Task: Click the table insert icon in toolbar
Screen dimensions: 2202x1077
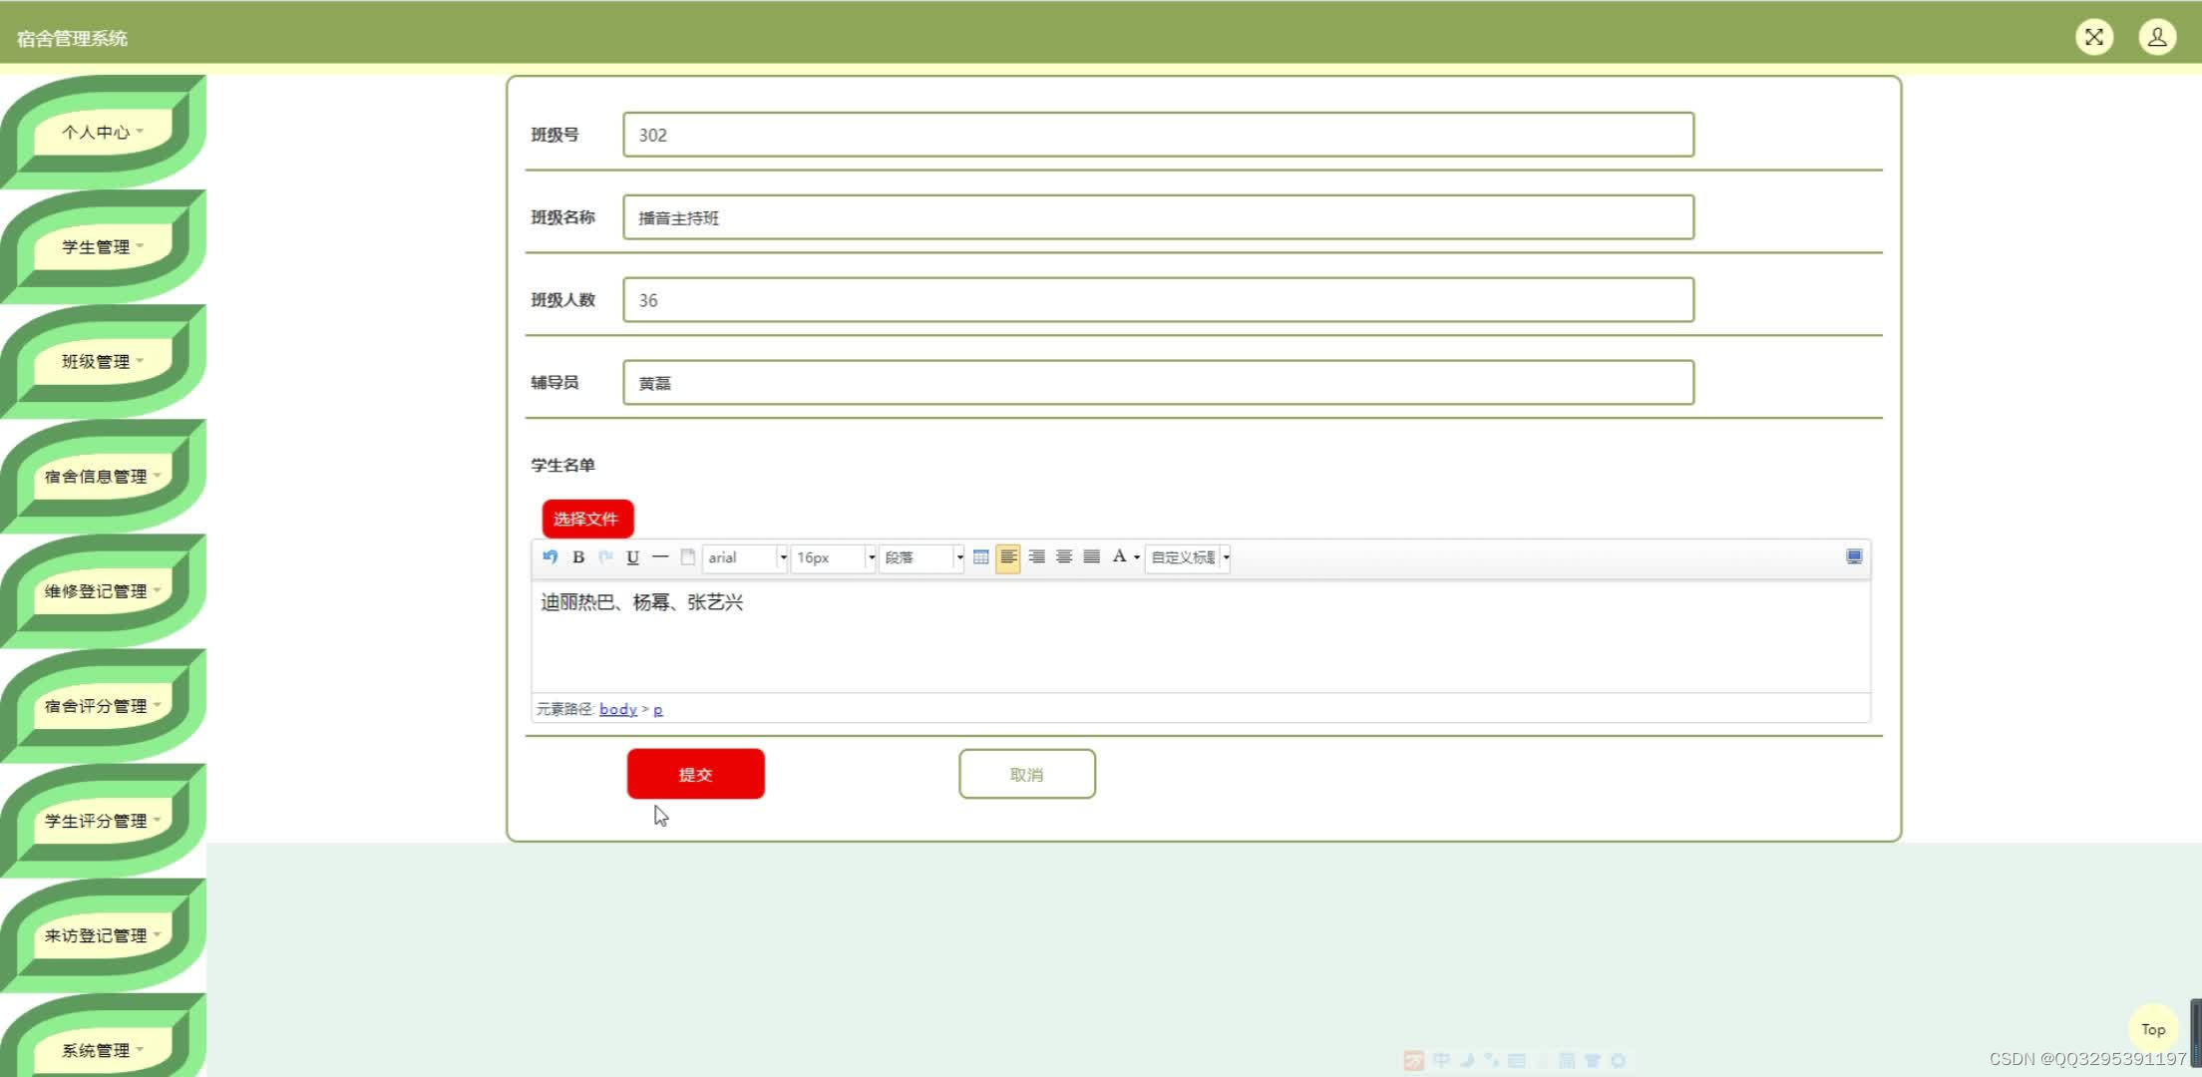Action: [x=981, y=556]
